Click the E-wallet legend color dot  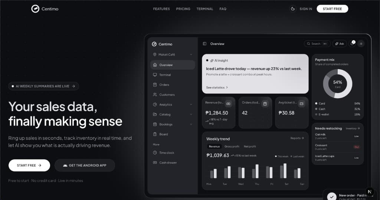(x=316, y=114)
